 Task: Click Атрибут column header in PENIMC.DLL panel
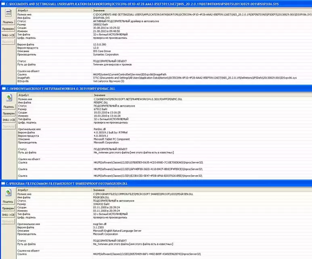(x=55, y=95)
